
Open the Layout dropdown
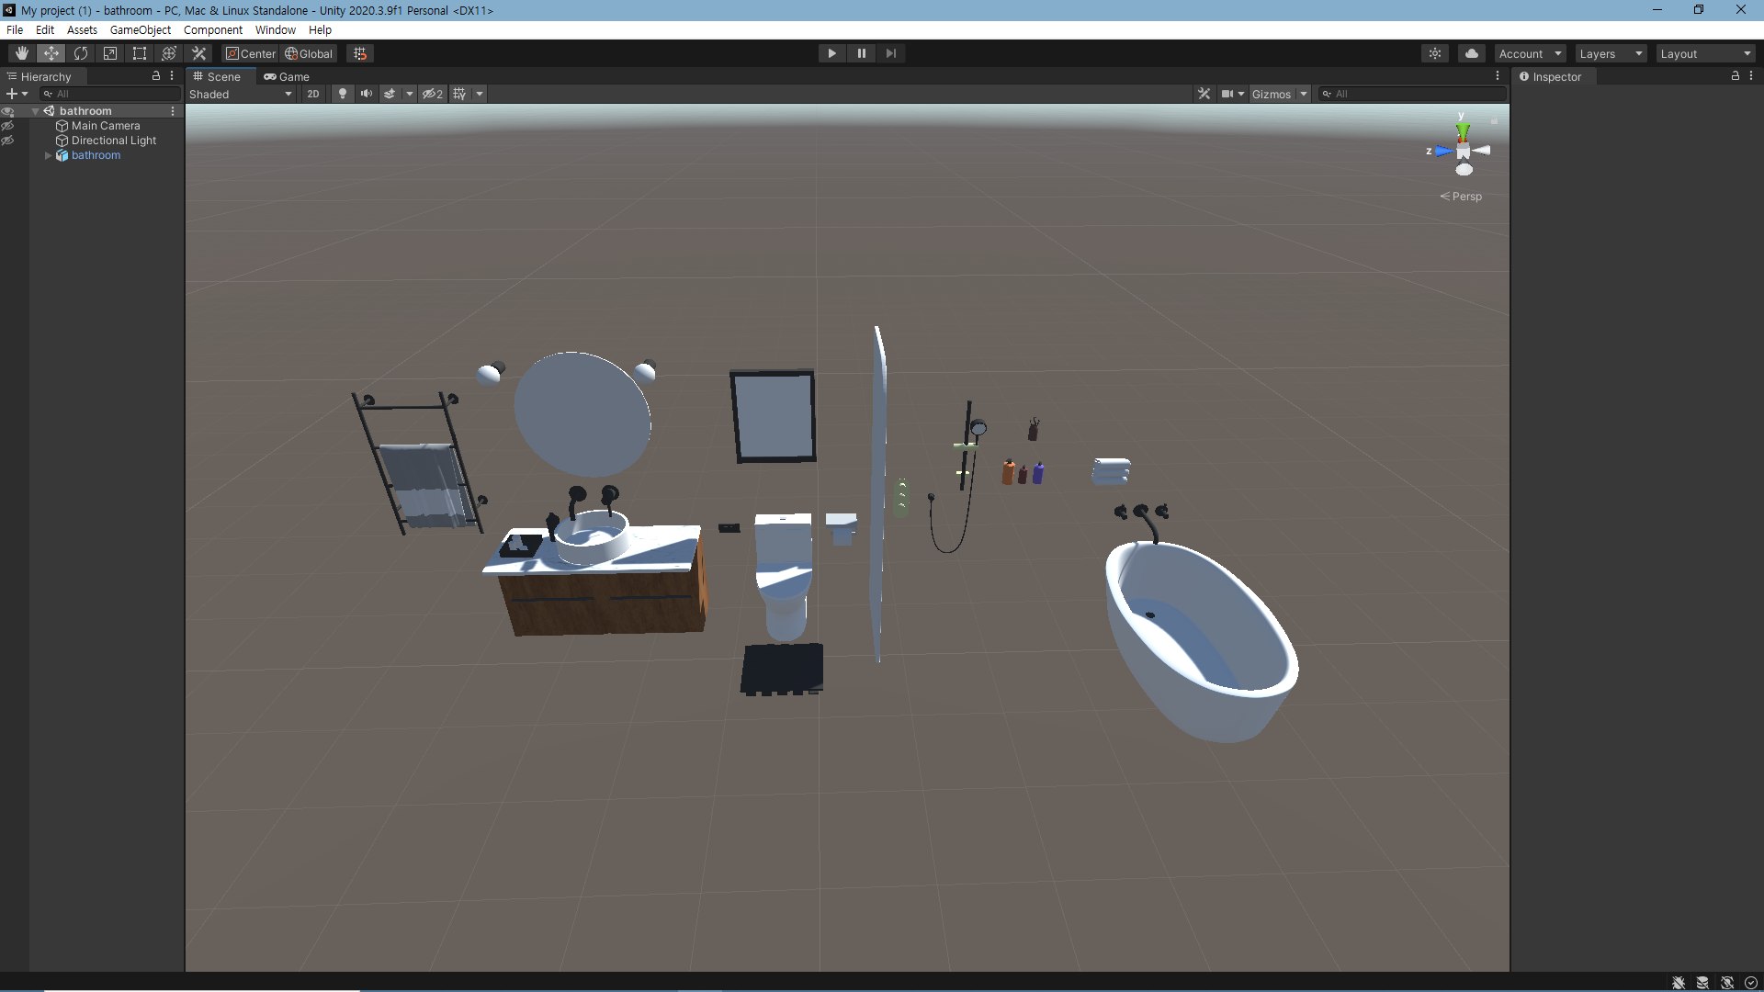pos(1706,53)
